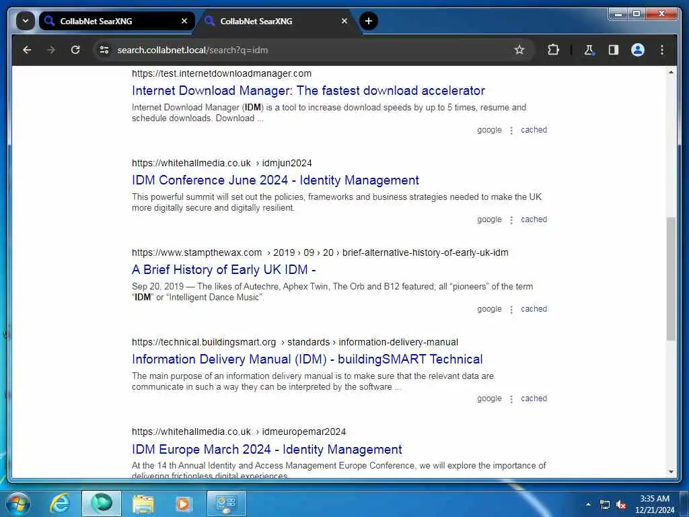Click the forward navigation arrow
Viewport: 689px width, 517px height.
(x=51, y=50)
